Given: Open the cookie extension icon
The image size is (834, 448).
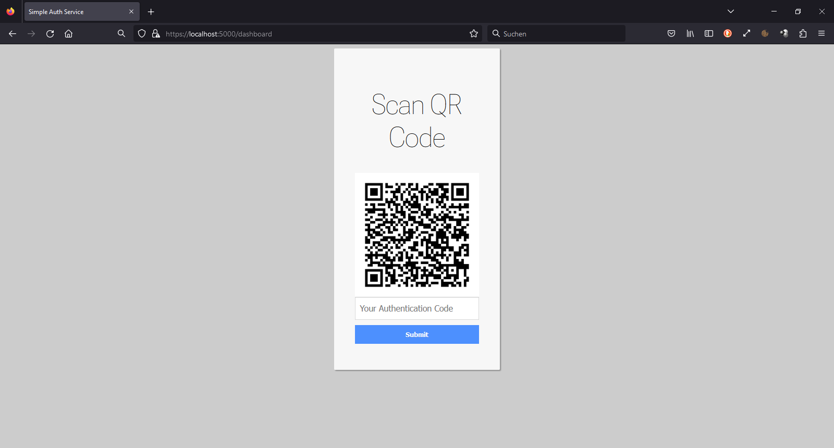Looking at the screenshot, I should click(765, 34).
